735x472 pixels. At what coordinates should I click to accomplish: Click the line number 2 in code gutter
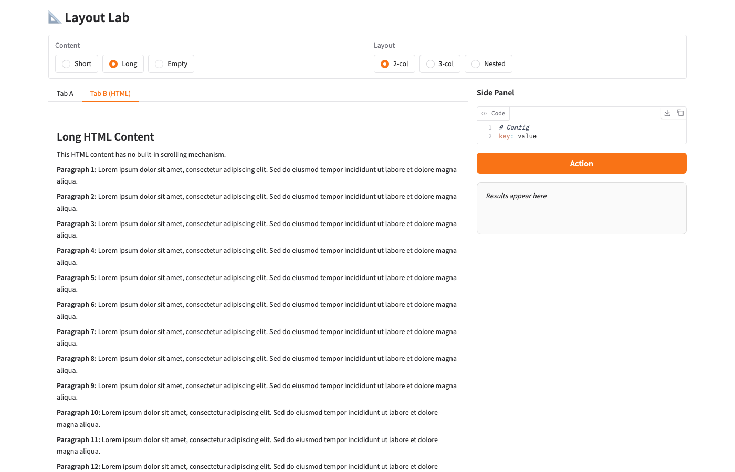click(490, 136)
